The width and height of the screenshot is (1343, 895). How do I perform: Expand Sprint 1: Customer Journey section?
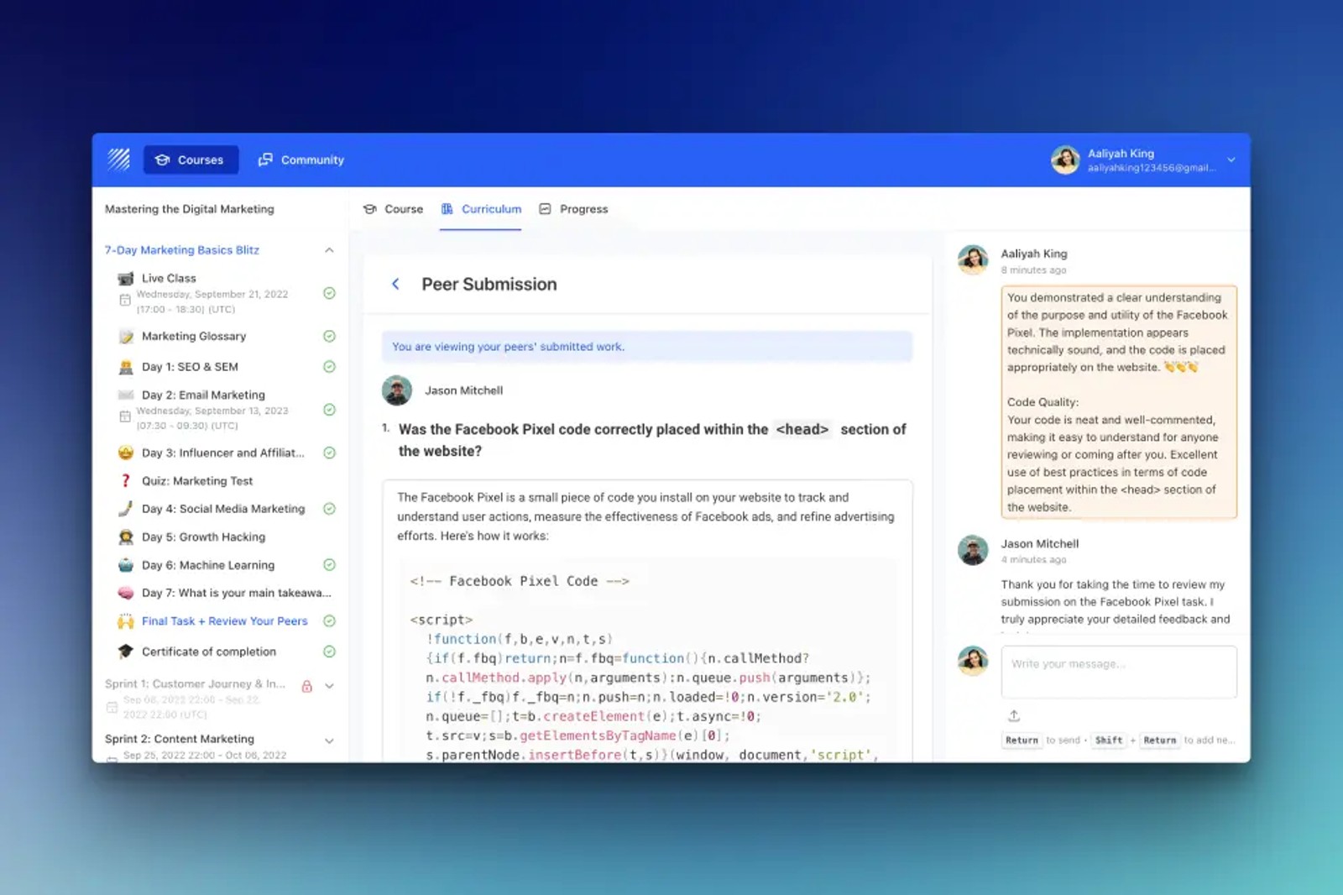329,686
